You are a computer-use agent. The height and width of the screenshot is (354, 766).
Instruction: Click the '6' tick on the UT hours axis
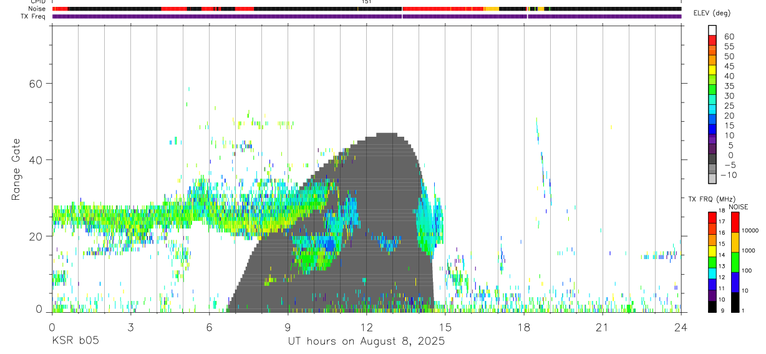[x=209, y=327]
